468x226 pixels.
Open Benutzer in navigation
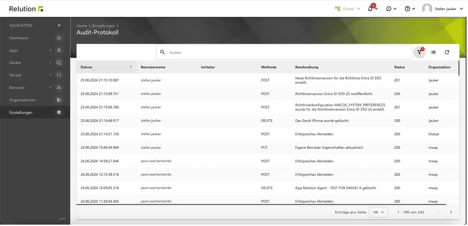click(x=17, y=88)
